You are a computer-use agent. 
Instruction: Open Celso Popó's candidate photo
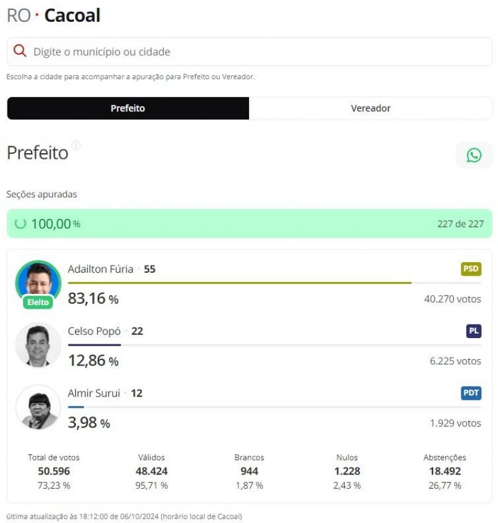click(39, 344)
